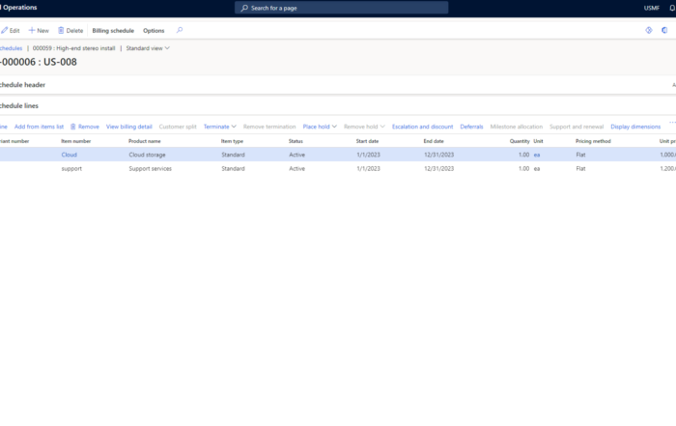The image size is (676, 426).
Task: Click the Start date column header
Action: tap(367, 141)
